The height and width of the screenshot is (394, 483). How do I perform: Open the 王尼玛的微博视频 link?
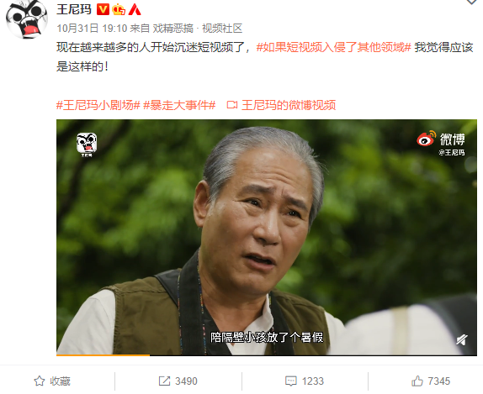[x=281, y=105]
